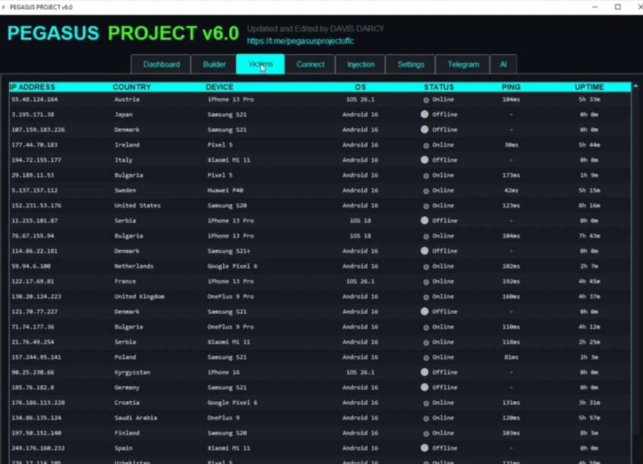This screenshot has width=643, height=464.
Task: Sort by the COUNTRY column header
Action: click(132, 87)
